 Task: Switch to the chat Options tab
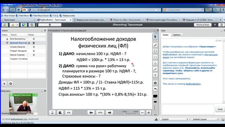click(x=176, y=35)
